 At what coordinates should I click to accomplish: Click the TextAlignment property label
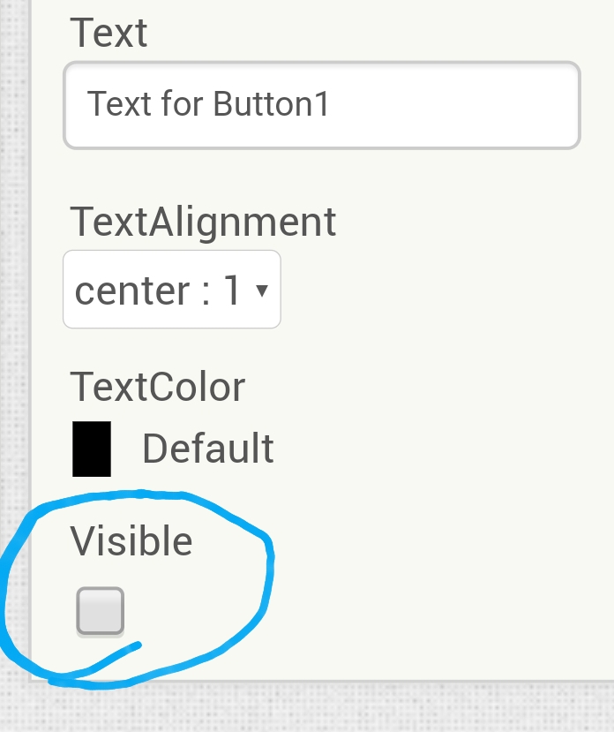pos(203,223)
